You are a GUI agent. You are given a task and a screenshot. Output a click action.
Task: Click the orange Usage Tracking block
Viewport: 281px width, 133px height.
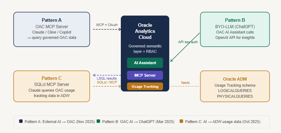(145, 87)
